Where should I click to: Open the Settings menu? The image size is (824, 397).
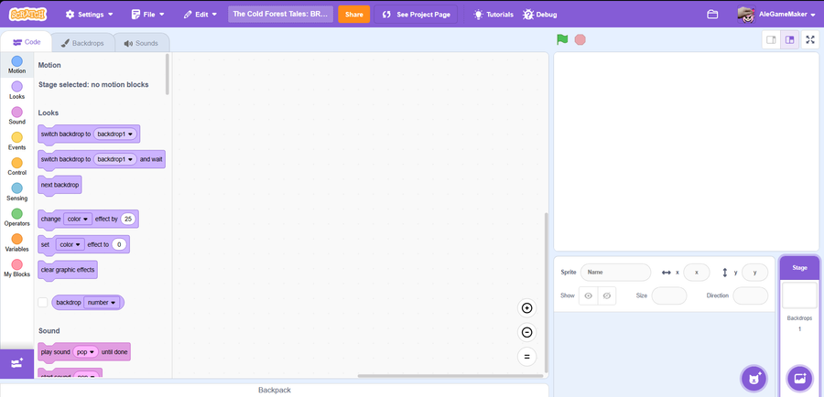(89, 15)
